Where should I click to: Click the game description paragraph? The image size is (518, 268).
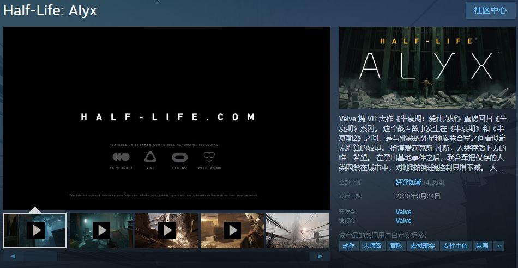click(423, 143)
